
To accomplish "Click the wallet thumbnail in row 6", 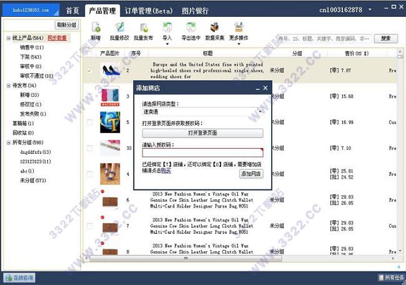I will (x=111, y=201).
